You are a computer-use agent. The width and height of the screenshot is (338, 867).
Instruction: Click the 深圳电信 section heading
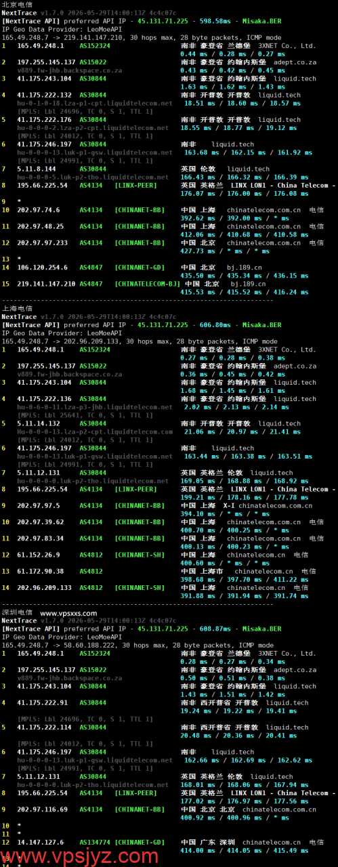click(x=16, y=612)
